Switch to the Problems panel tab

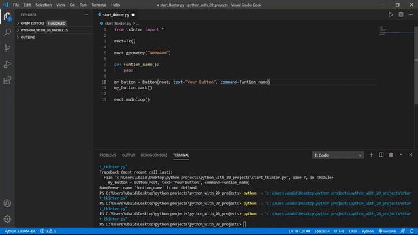pyautogui.click(x=108, y=155)
